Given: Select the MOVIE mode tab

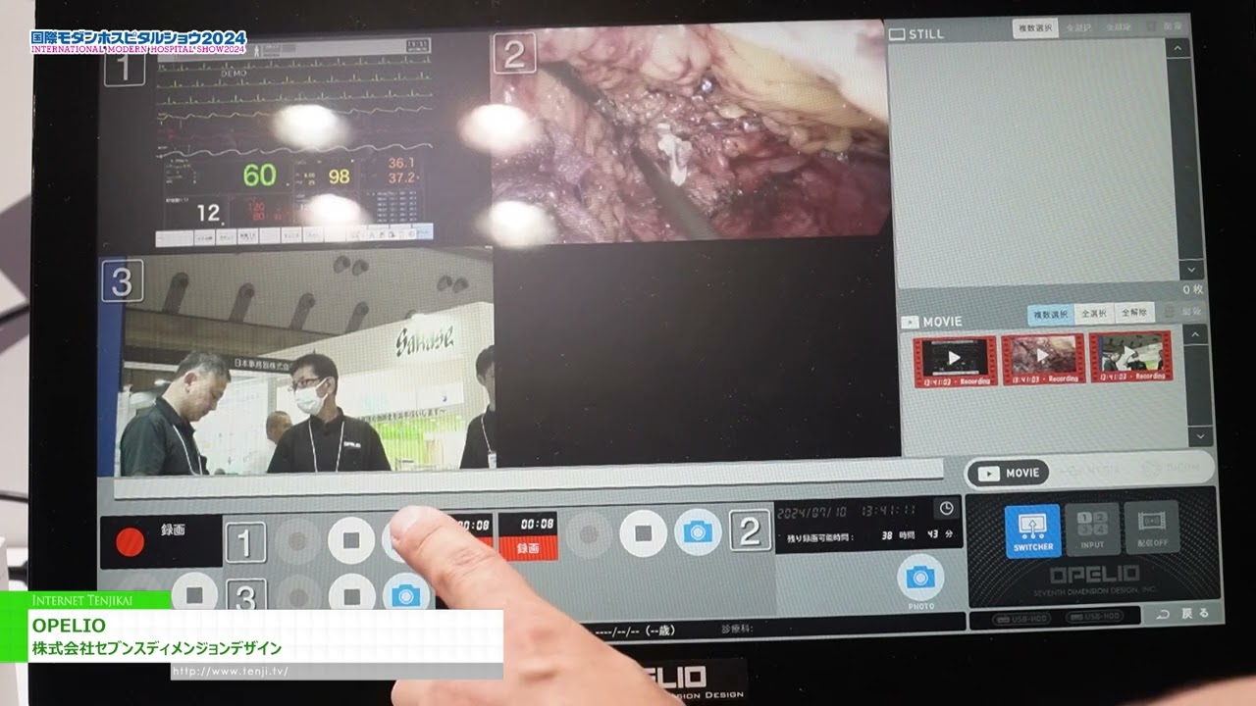Looking at the screenshot, I should click(1009, 473).
